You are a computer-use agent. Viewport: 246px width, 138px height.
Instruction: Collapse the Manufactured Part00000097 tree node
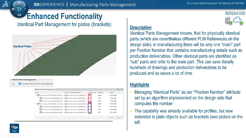pos(36,104)
